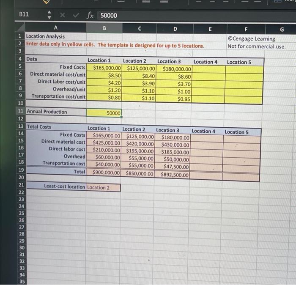Select the $8.40 direct material cost cell
Screen dimensions: 296x285
pyautogui.click(x=139, y=76)
